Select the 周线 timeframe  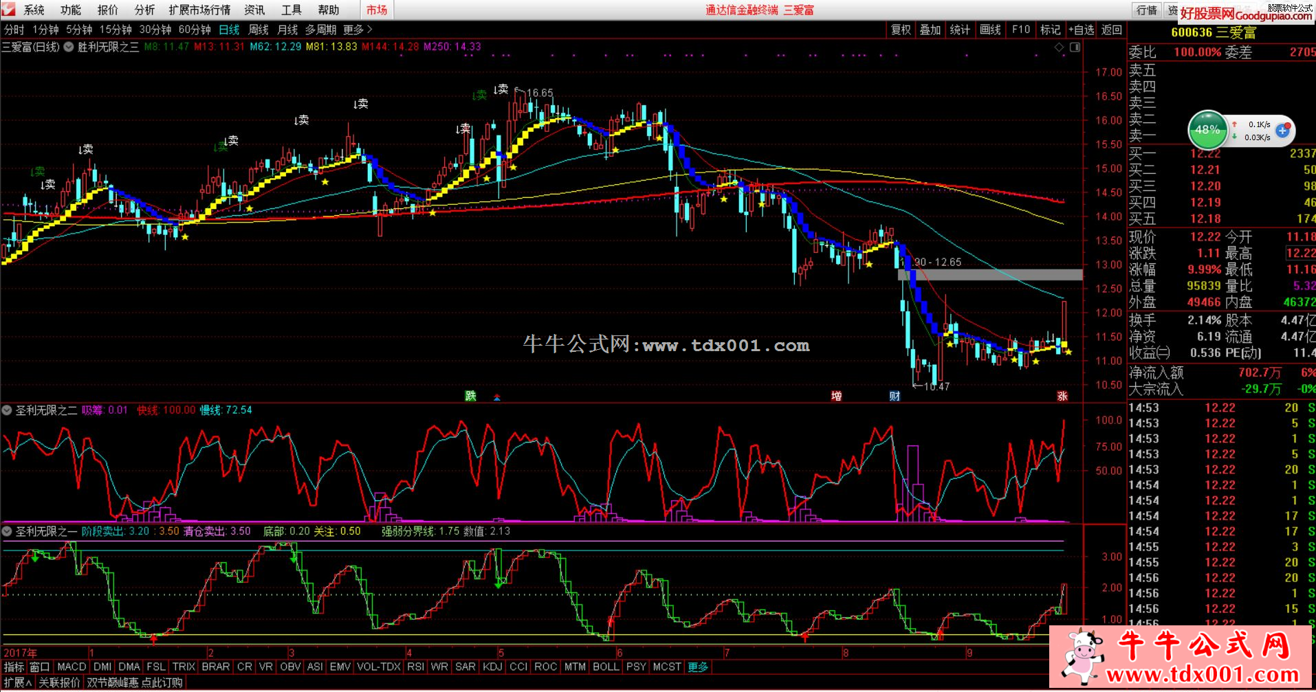259,30
